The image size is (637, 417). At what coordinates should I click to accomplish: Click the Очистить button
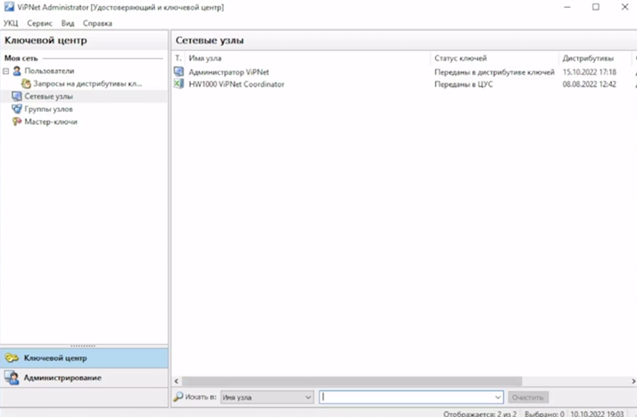[528, 397]
